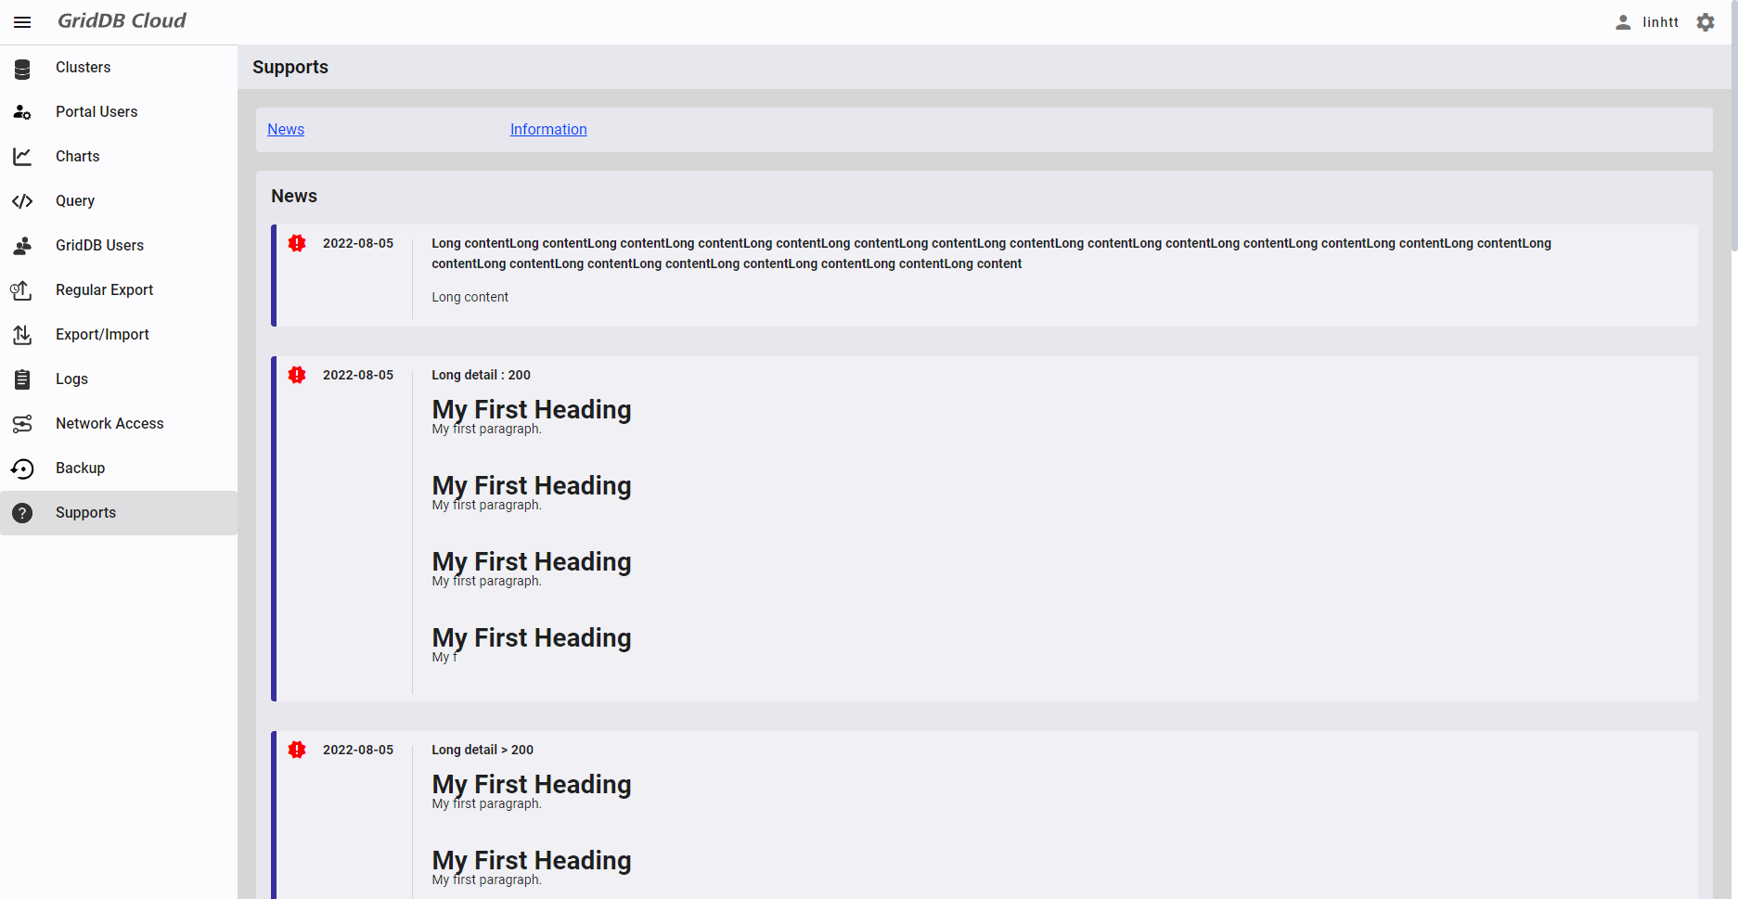Open Export/Import page
1738x899 pixels.
(x=119, y=335)
